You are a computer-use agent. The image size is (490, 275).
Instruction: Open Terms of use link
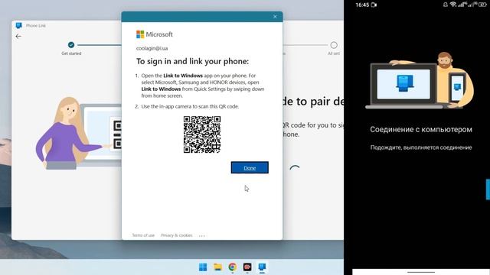(x=143, y=235)
